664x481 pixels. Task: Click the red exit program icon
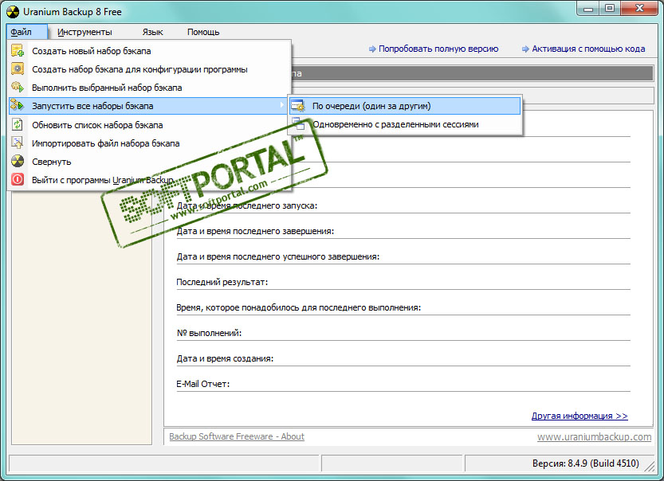coord(18,179)
